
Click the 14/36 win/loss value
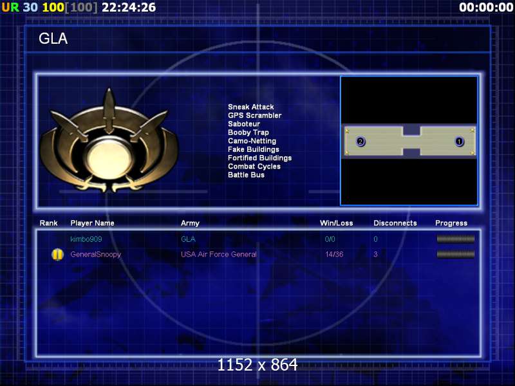[x=334, y=254]
